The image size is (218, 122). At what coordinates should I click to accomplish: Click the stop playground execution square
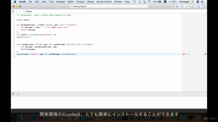click(18, 94)
